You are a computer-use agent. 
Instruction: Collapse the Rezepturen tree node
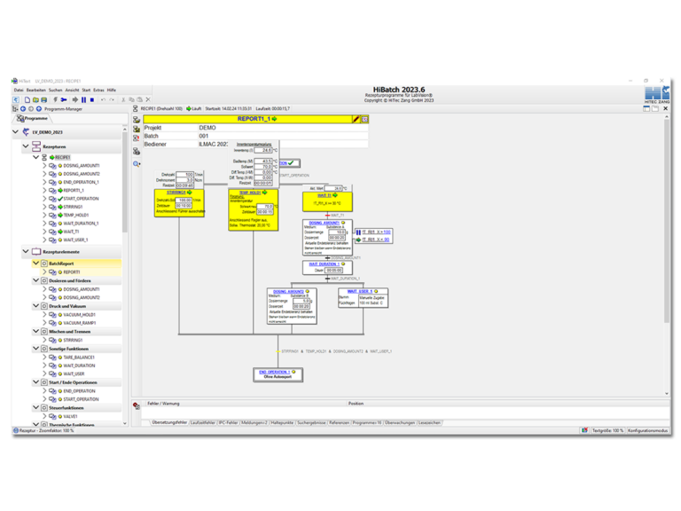[x=26, y=146]
